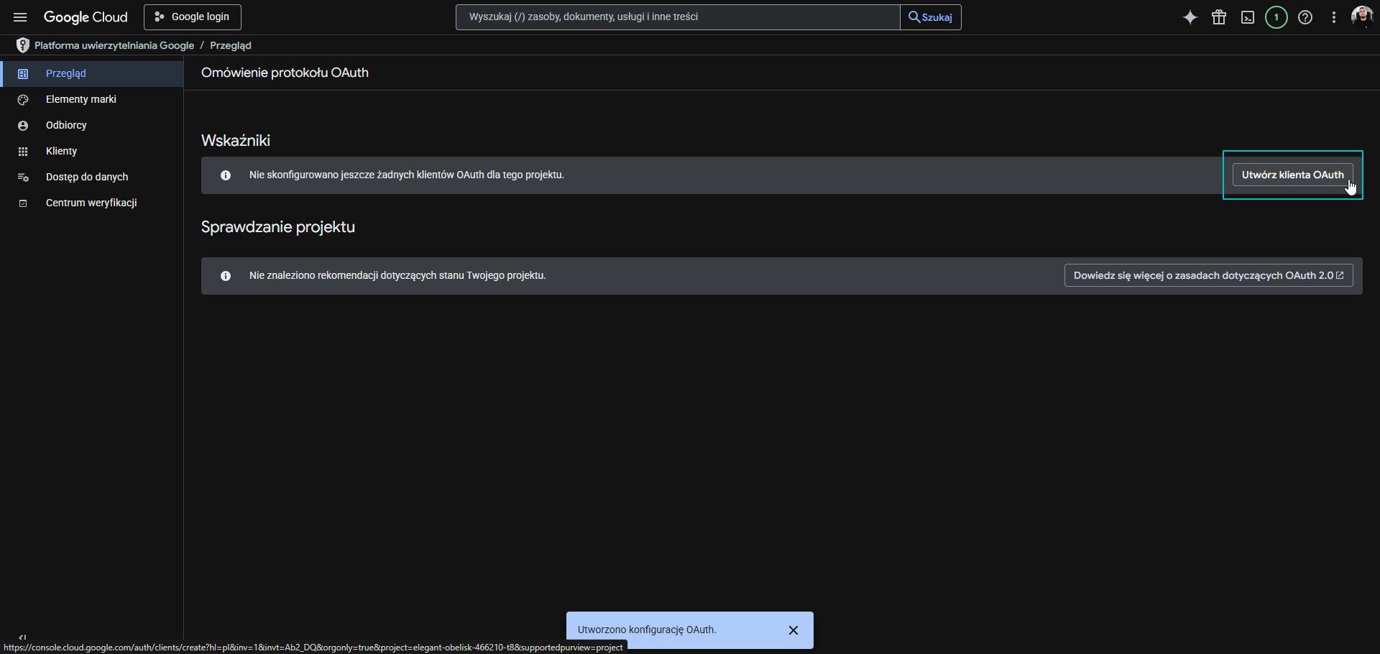
Task: Click Utwórz klienta OAuth button
Action: [x=1292, y=174]
